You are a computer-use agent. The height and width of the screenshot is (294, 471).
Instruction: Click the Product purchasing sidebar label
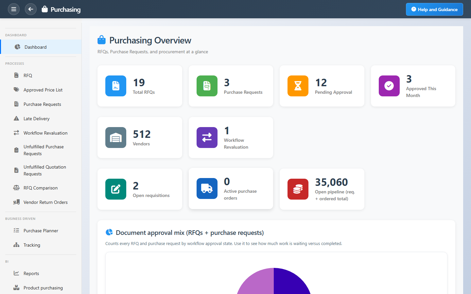click(x=43, y=288)
